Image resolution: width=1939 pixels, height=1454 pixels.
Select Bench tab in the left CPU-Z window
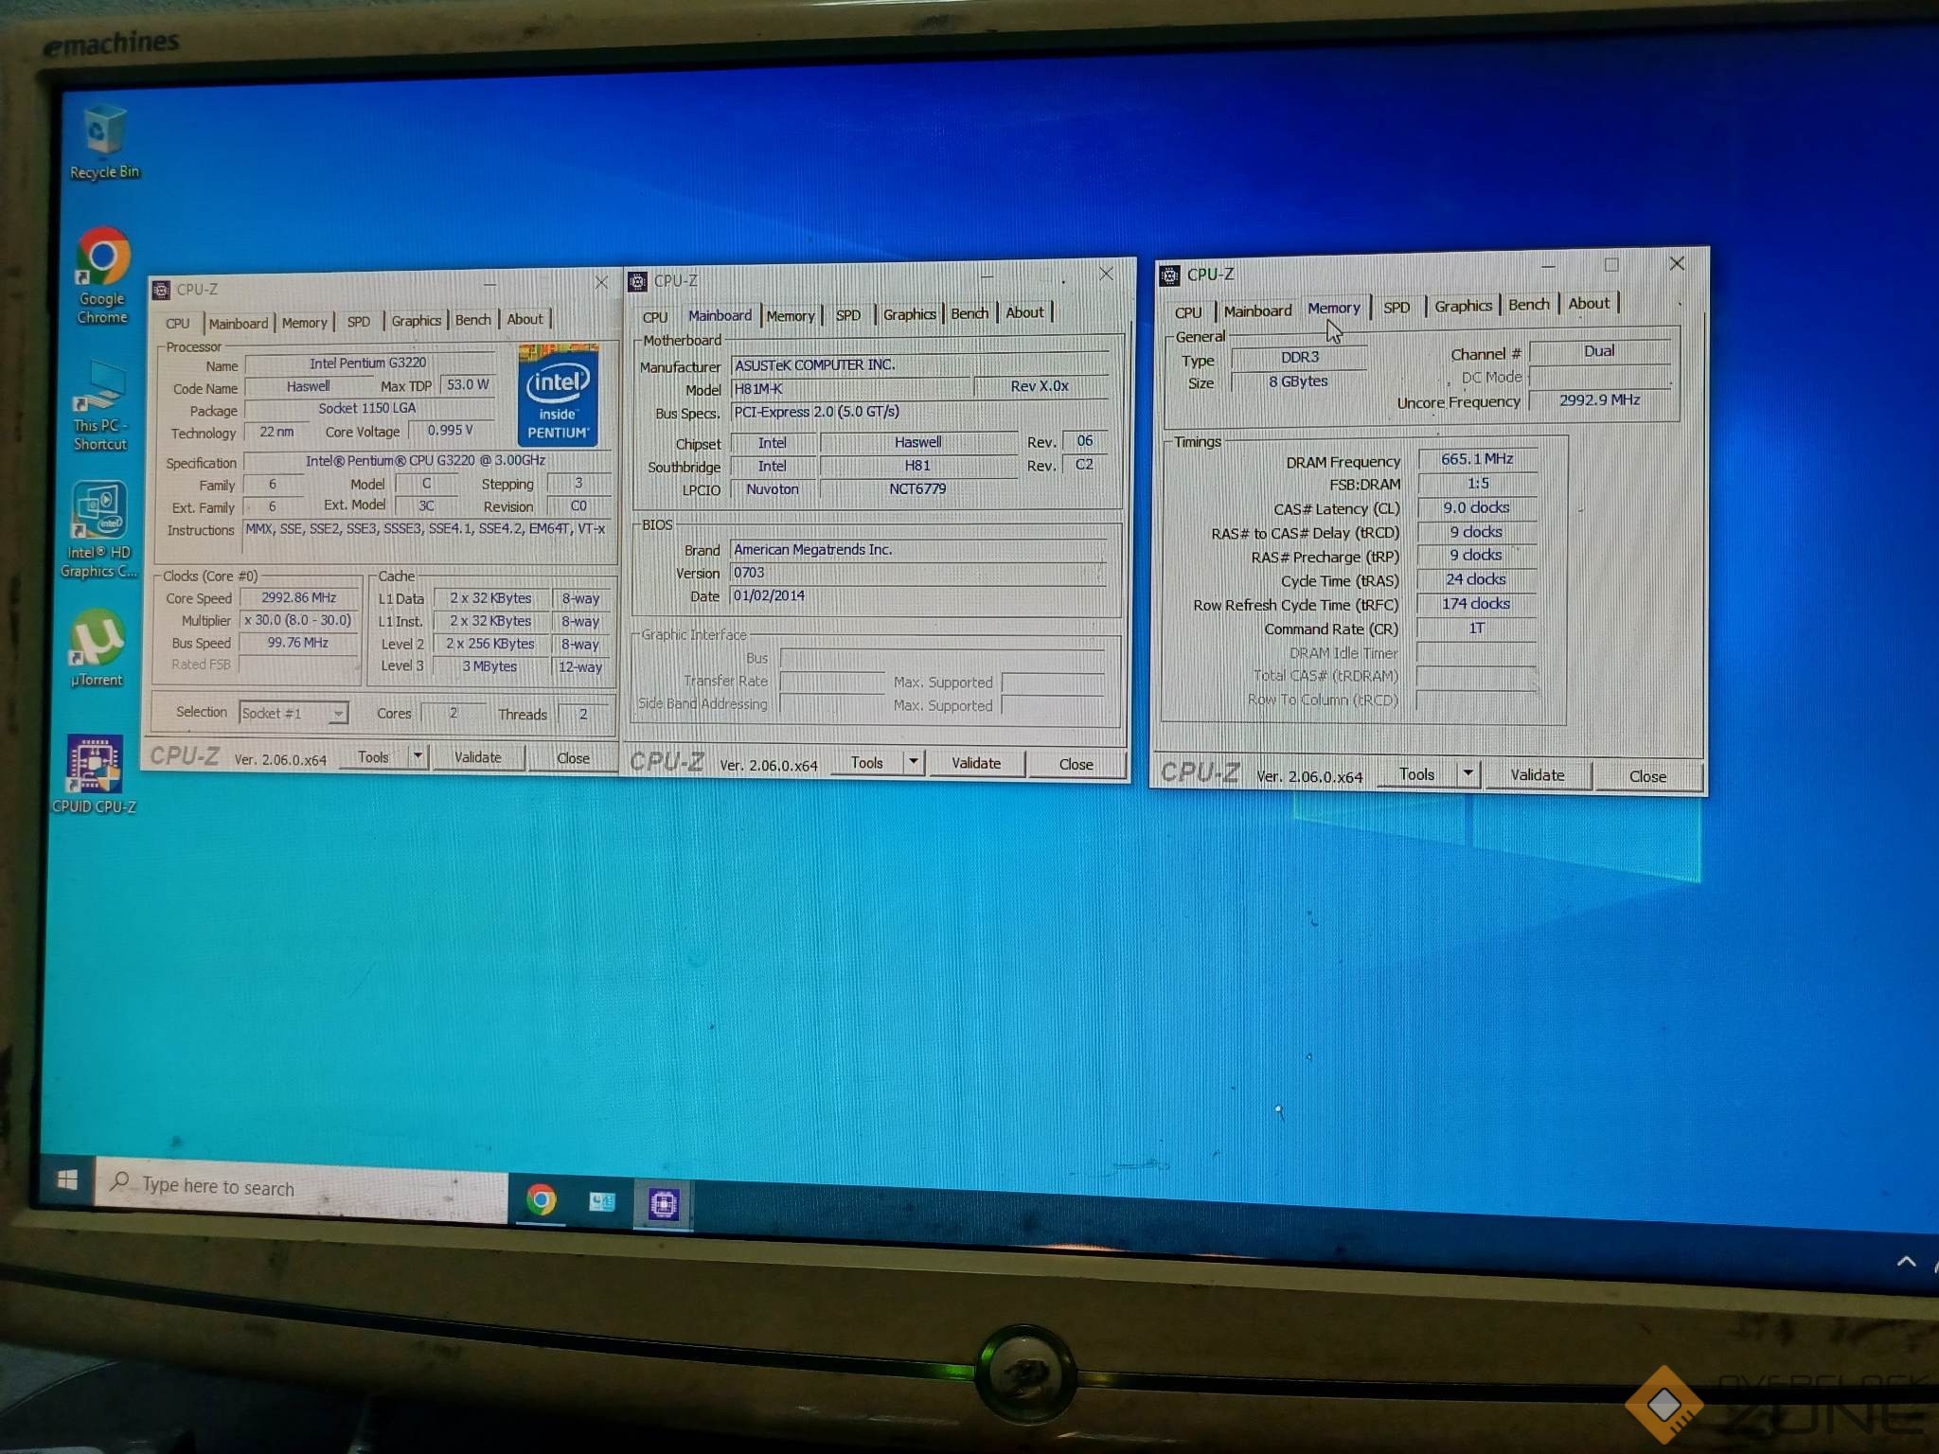[x=472, y=320]
